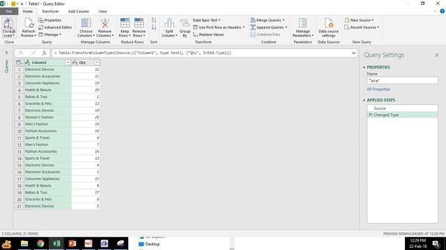Image resolution: width=446 pixels, height=250 pixels.
Task: Open the Data Type: Text dropdown
Action: (x=206, y=20)
